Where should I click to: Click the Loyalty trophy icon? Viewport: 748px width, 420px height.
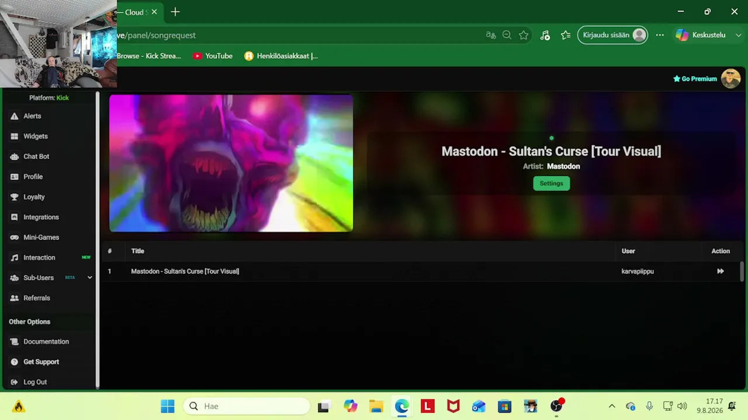tap(15, 197)
